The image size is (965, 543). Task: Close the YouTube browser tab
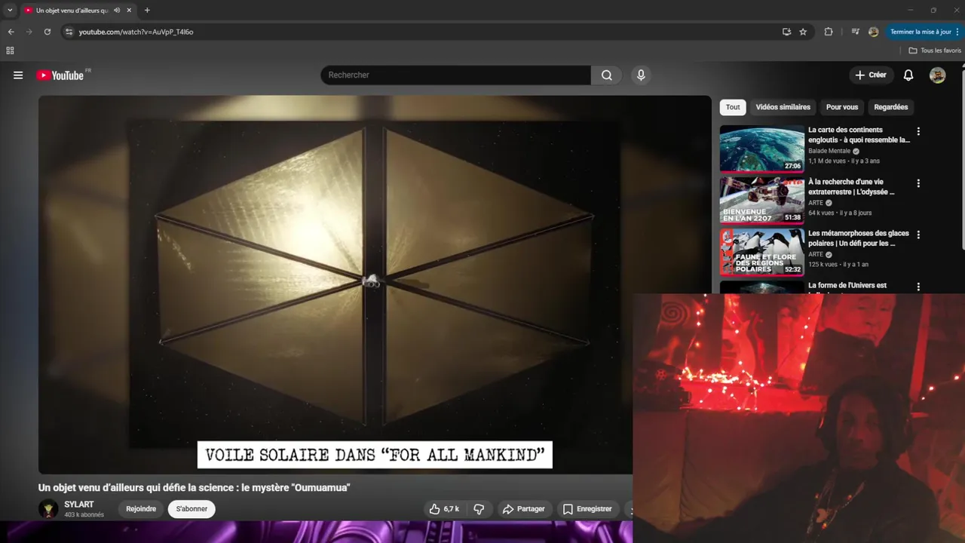[x=129, y=11]
